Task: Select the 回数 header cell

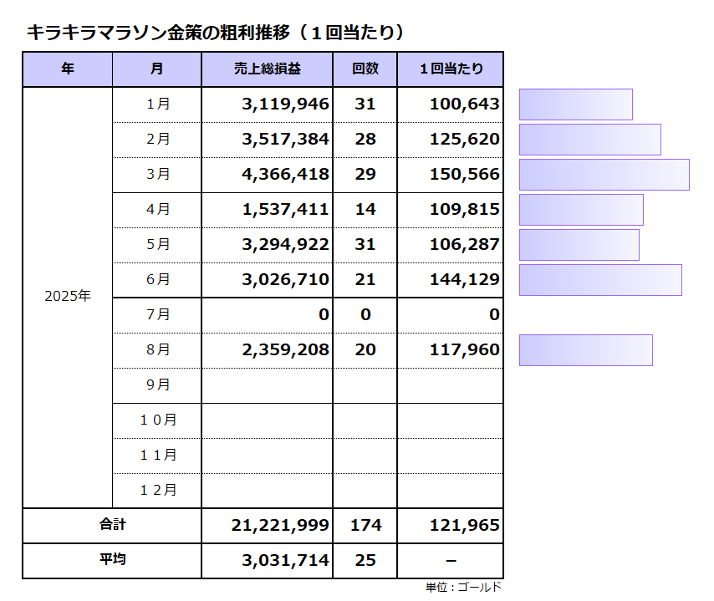Action: click(365, 69)
